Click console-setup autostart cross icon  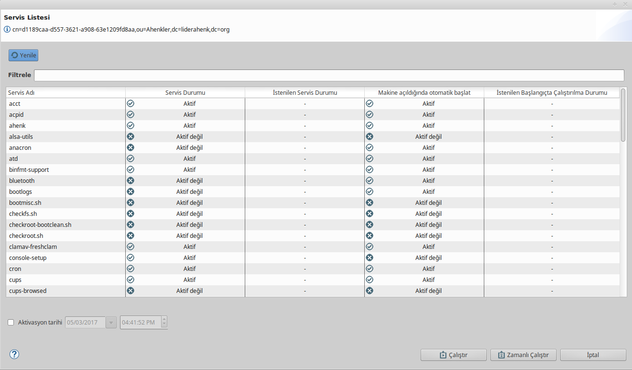[370, 258]
